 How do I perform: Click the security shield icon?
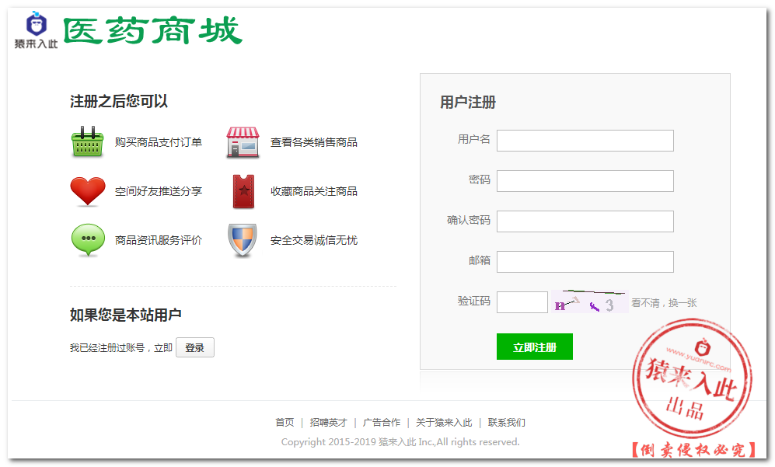(243, 240)
